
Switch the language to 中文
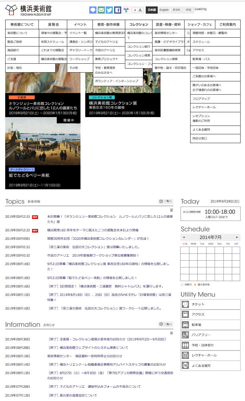point(188,10)
